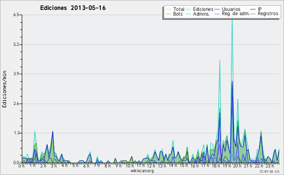
Task: Click the y-axis value 5.2
Action: 16,44
